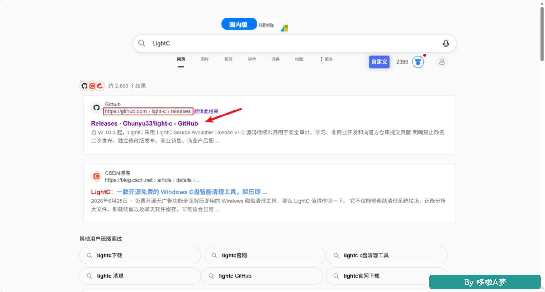The image size is (545, 292).
Task: Switch to 国内版 search mode
Action: pyautogui.click(x=239, y=24)
